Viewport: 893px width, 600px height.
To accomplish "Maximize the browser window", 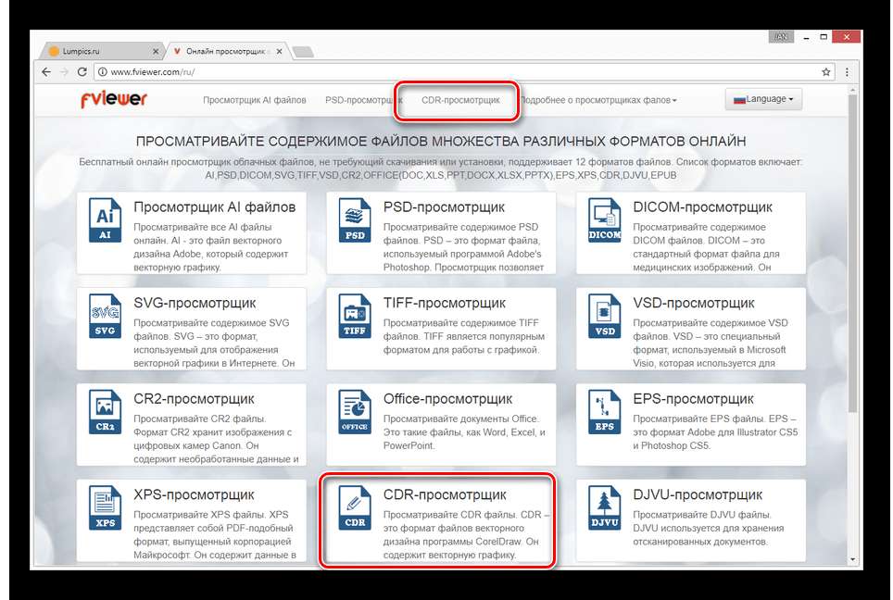I will pos(823,37).
